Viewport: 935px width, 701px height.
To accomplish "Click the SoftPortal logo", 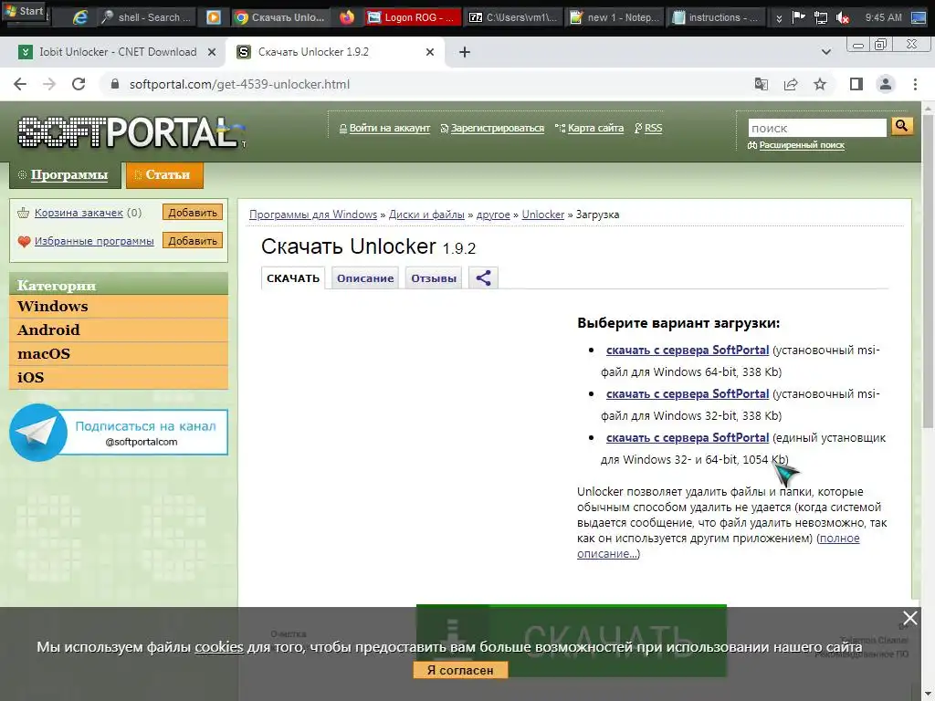I will [x=130, y=131].
